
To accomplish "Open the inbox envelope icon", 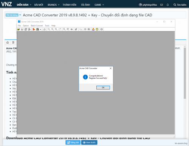I will (161, 5).
